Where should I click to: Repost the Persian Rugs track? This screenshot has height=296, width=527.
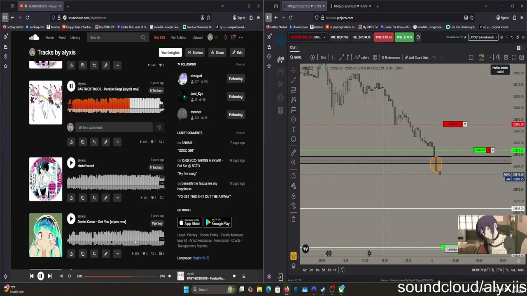(94, 142)
